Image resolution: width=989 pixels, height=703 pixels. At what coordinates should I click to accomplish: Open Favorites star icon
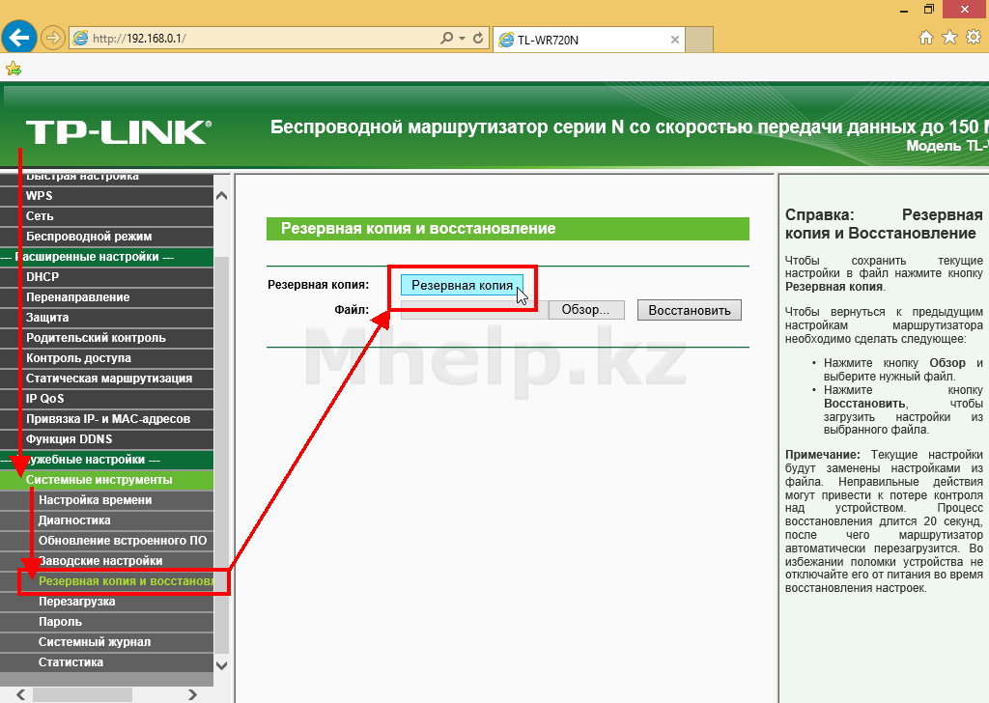(x=950, y=38)
